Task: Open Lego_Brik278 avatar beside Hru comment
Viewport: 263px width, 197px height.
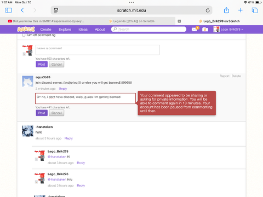Action: 39,178
